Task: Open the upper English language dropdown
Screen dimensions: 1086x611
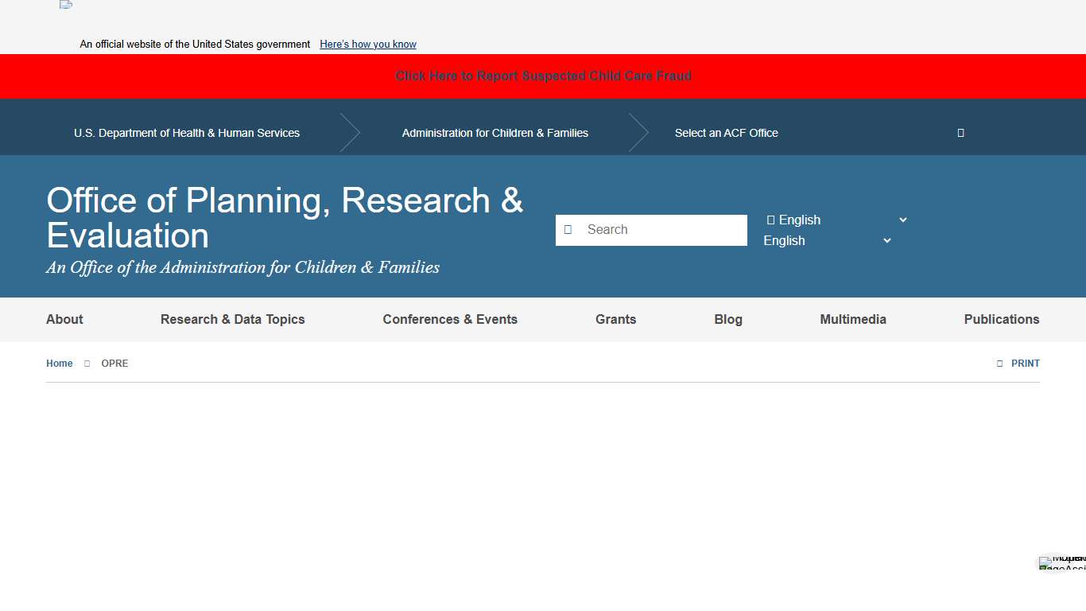Action: (835, 220)
